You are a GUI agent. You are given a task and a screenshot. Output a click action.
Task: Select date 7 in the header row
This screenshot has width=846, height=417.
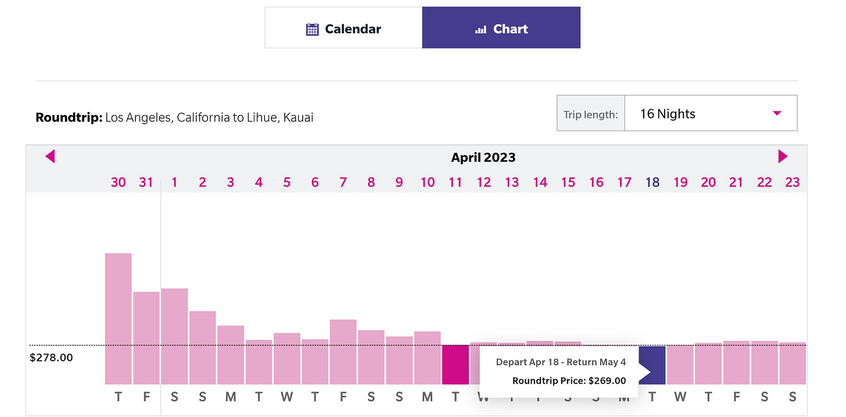point(343,182)
